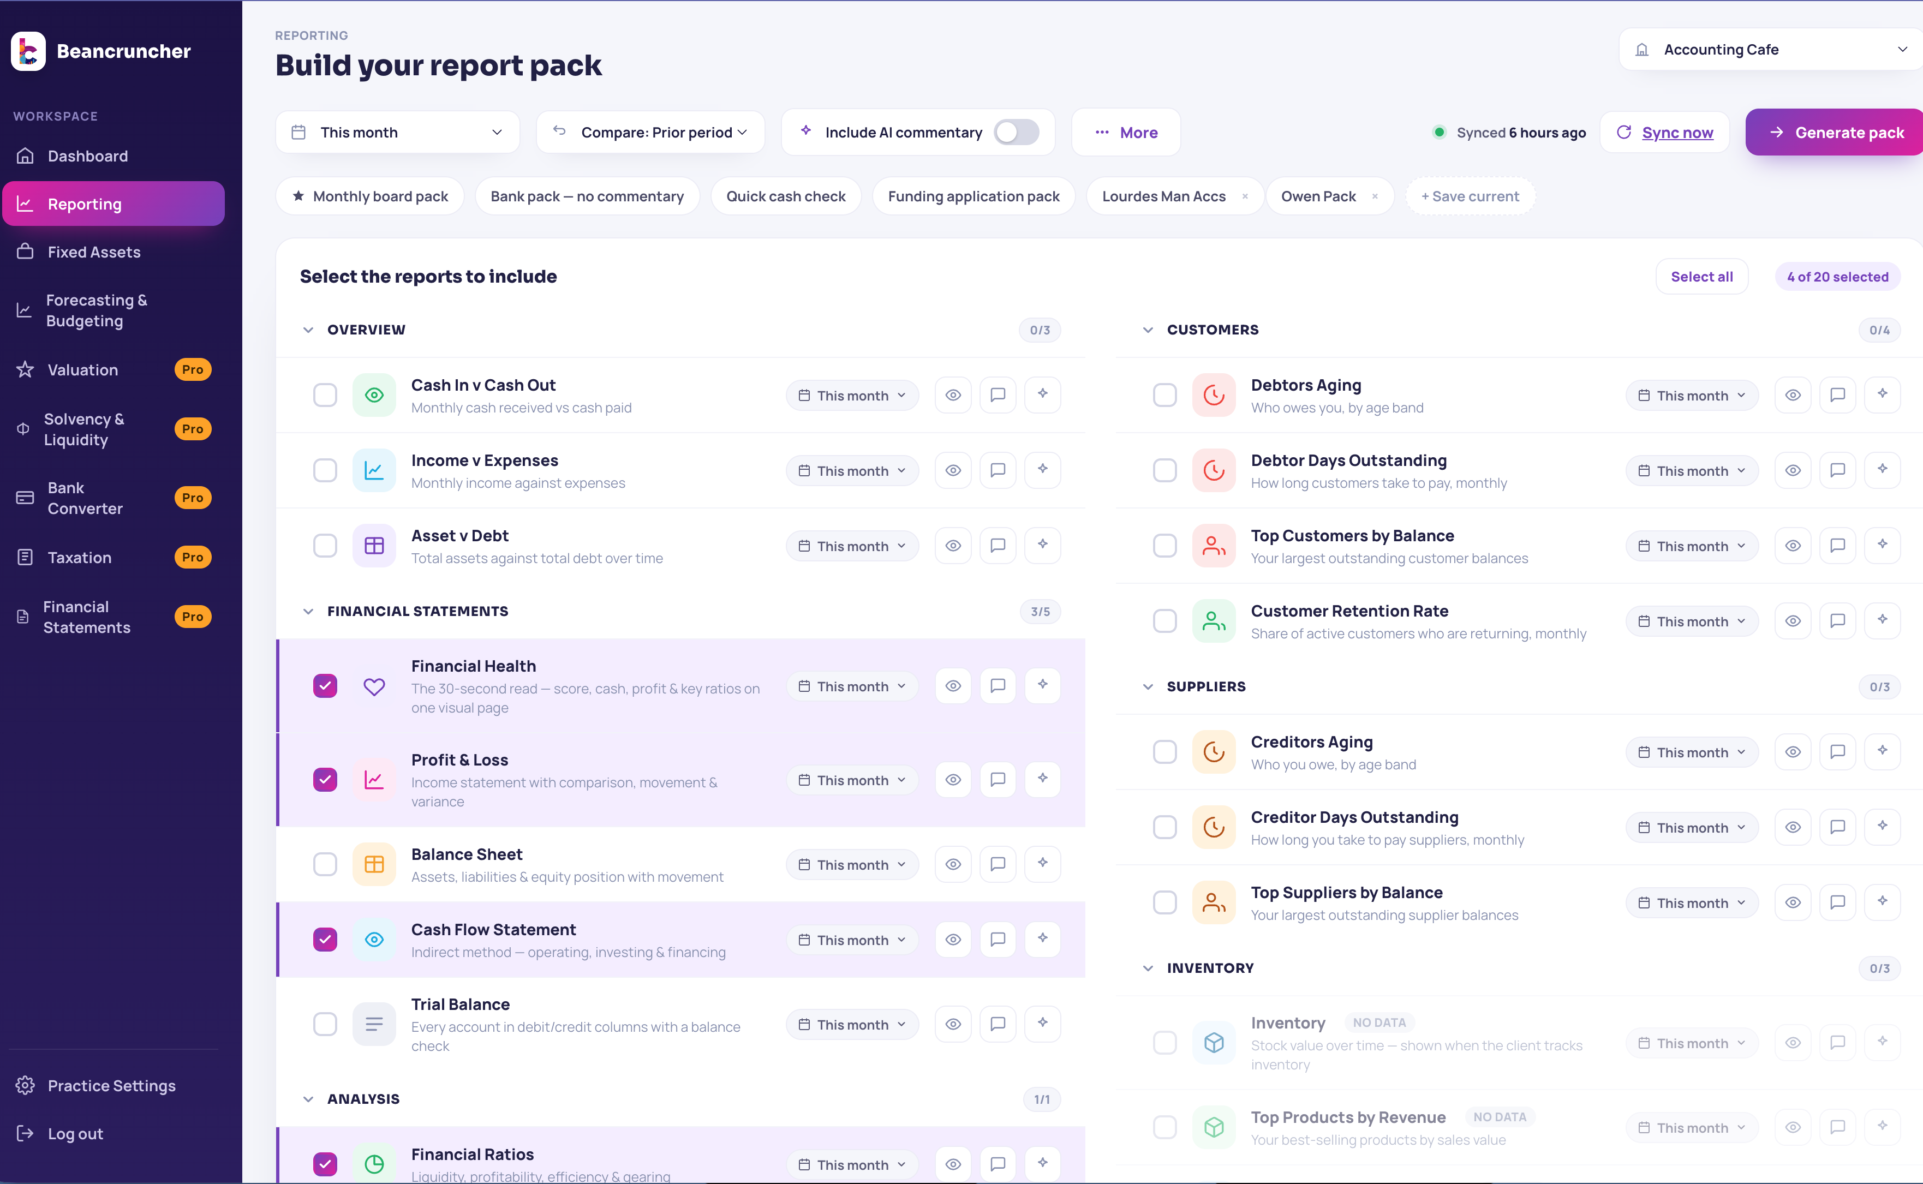Open Forecasting & Budgeting section
The width and height of the screenshot is (1923, 1184).
(114, 311)
